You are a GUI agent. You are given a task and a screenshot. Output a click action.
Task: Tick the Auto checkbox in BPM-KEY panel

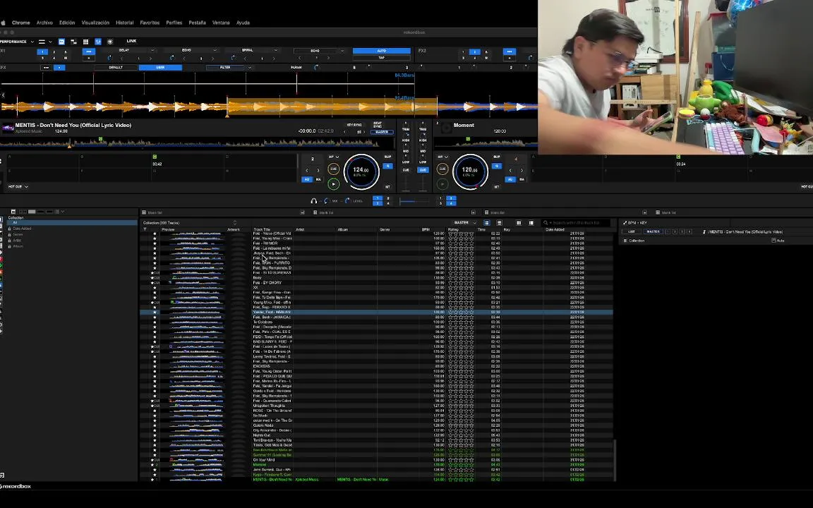coord(773,241)
